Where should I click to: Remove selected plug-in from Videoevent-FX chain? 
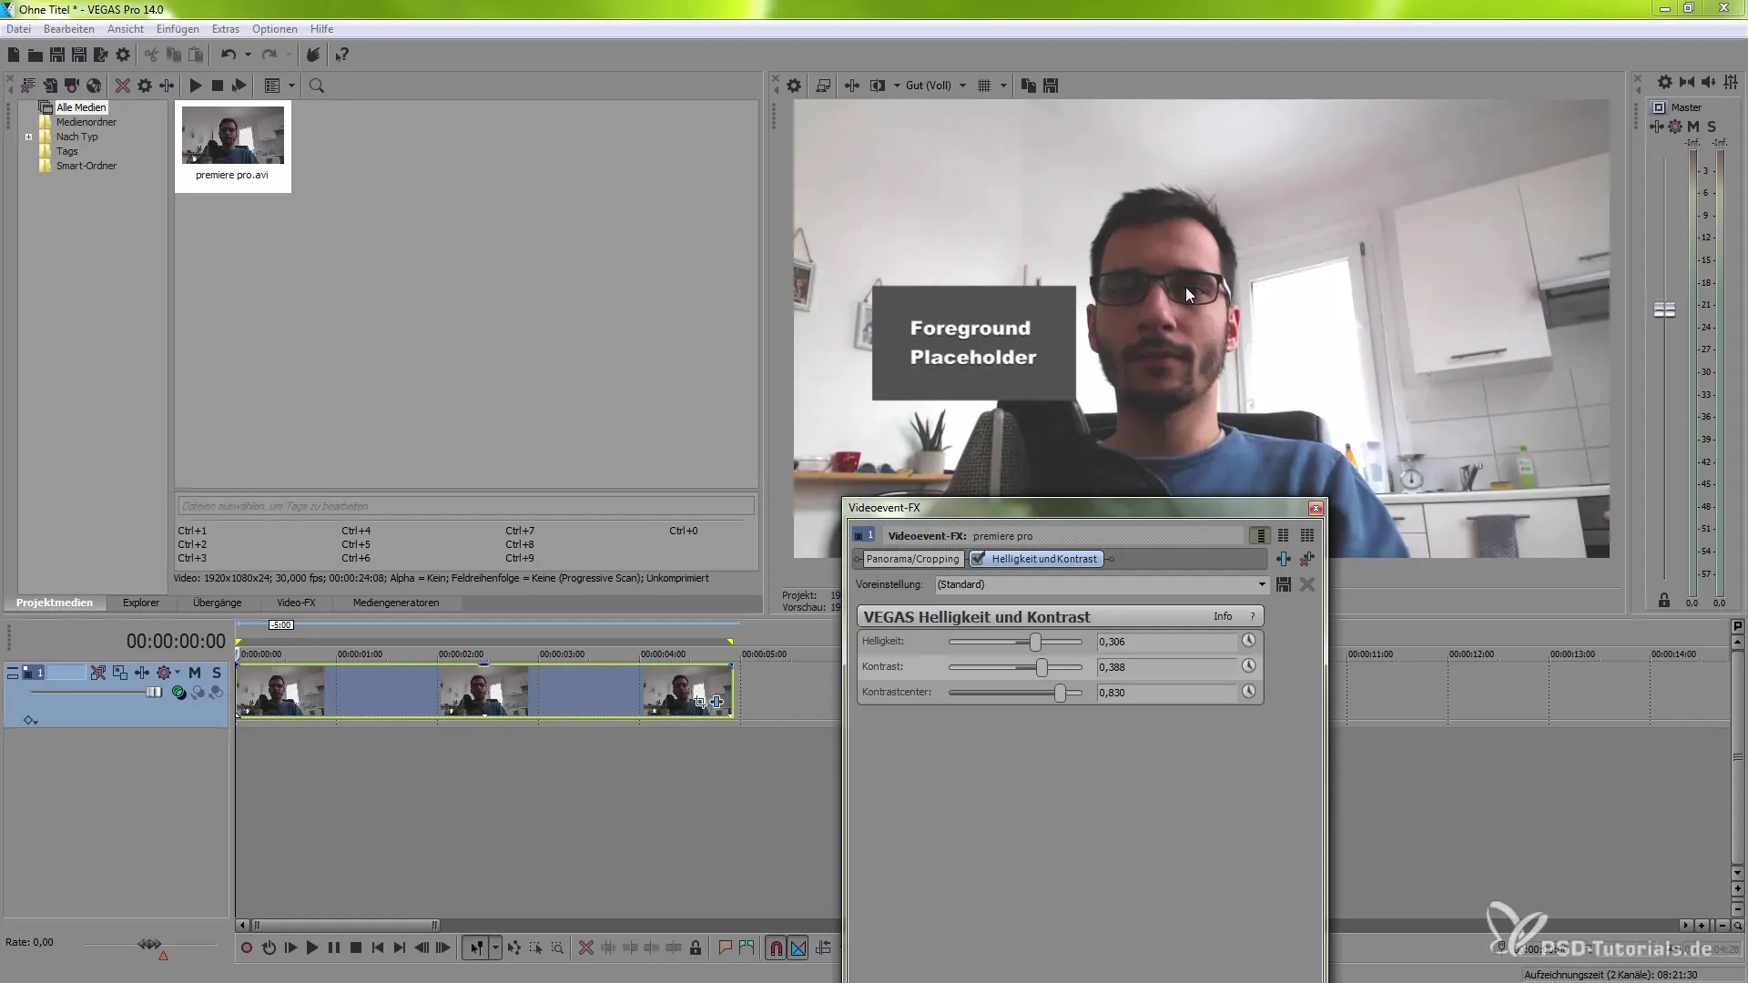(1307, 559)
